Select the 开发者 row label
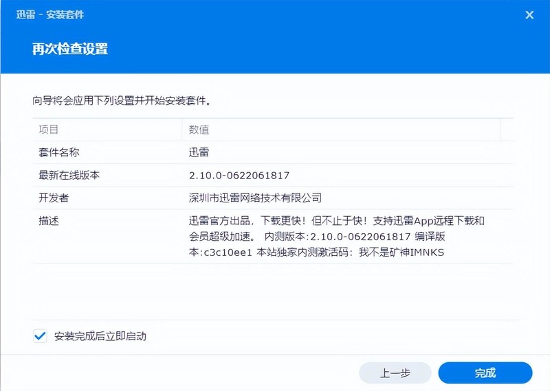This screenshot has height=391, width=550. tap(54, 198)
